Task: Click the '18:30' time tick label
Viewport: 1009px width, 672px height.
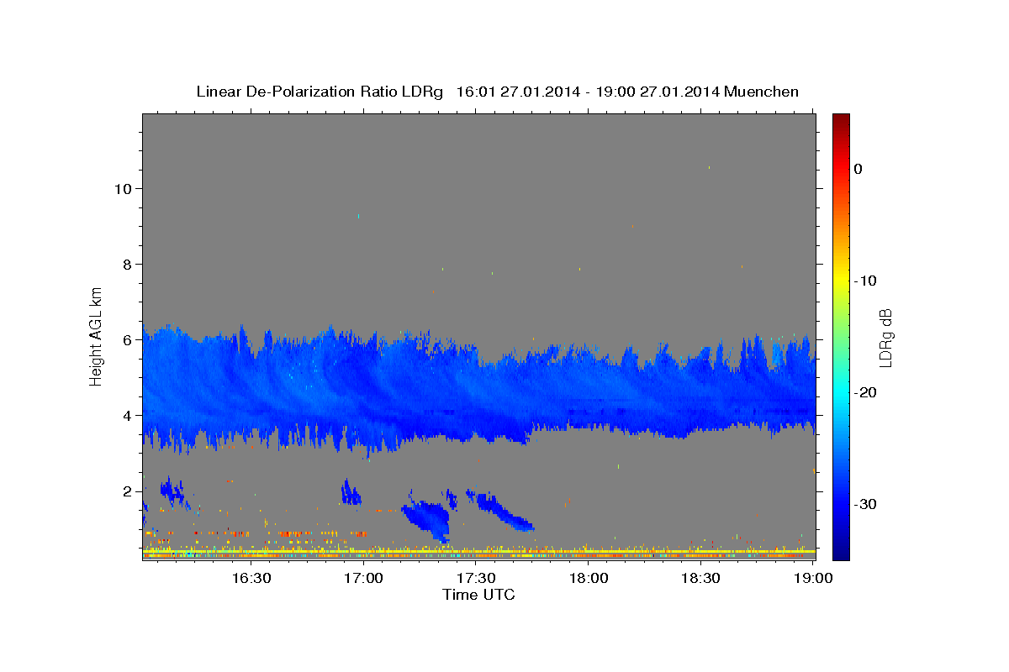Action: click(700, 578)
